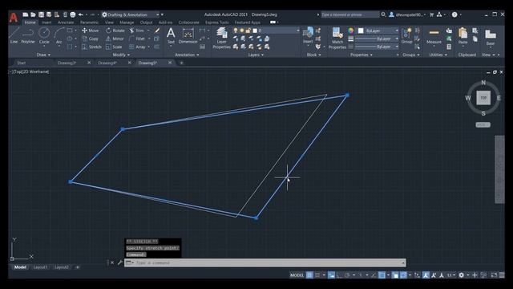Toggle ortho mode in status bar
This screenshot has width=513, height=289.
339,275
